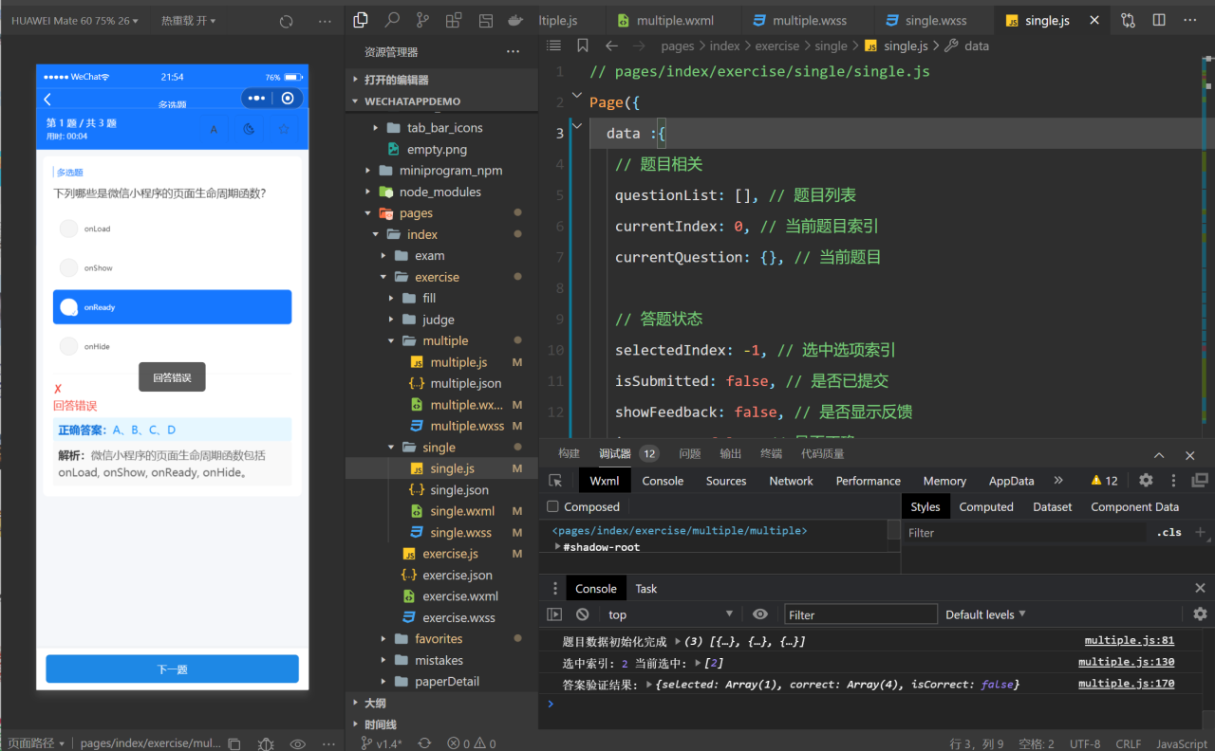Viewport: 1215px width, 751px height.
Task: Tap the back arrow in the phone simulator
Action: point(47,99)
